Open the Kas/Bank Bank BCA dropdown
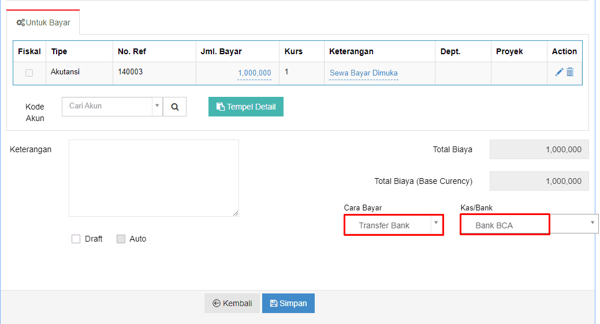 point(529,224)
